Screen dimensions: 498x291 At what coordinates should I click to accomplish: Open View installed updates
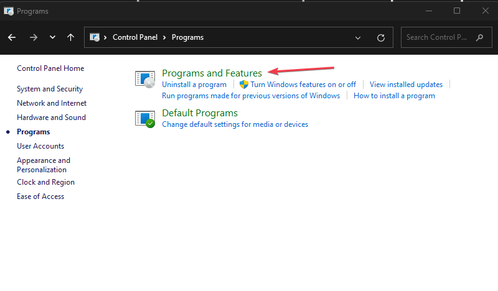tap(406, 85)
